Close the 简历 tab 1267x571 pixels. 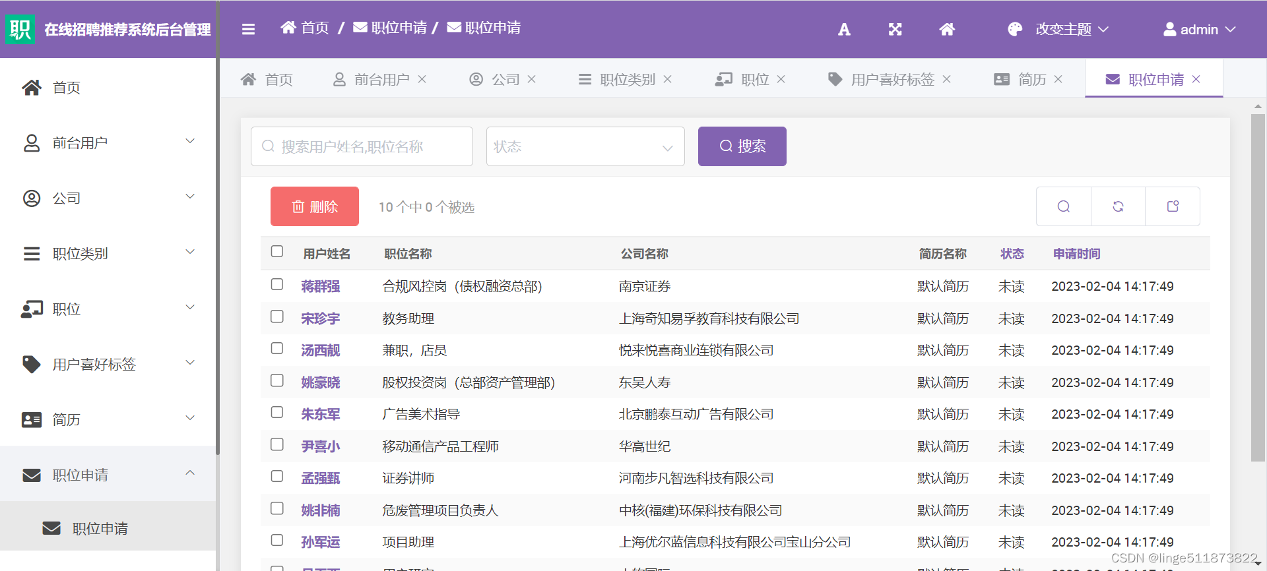(1058, 79)
